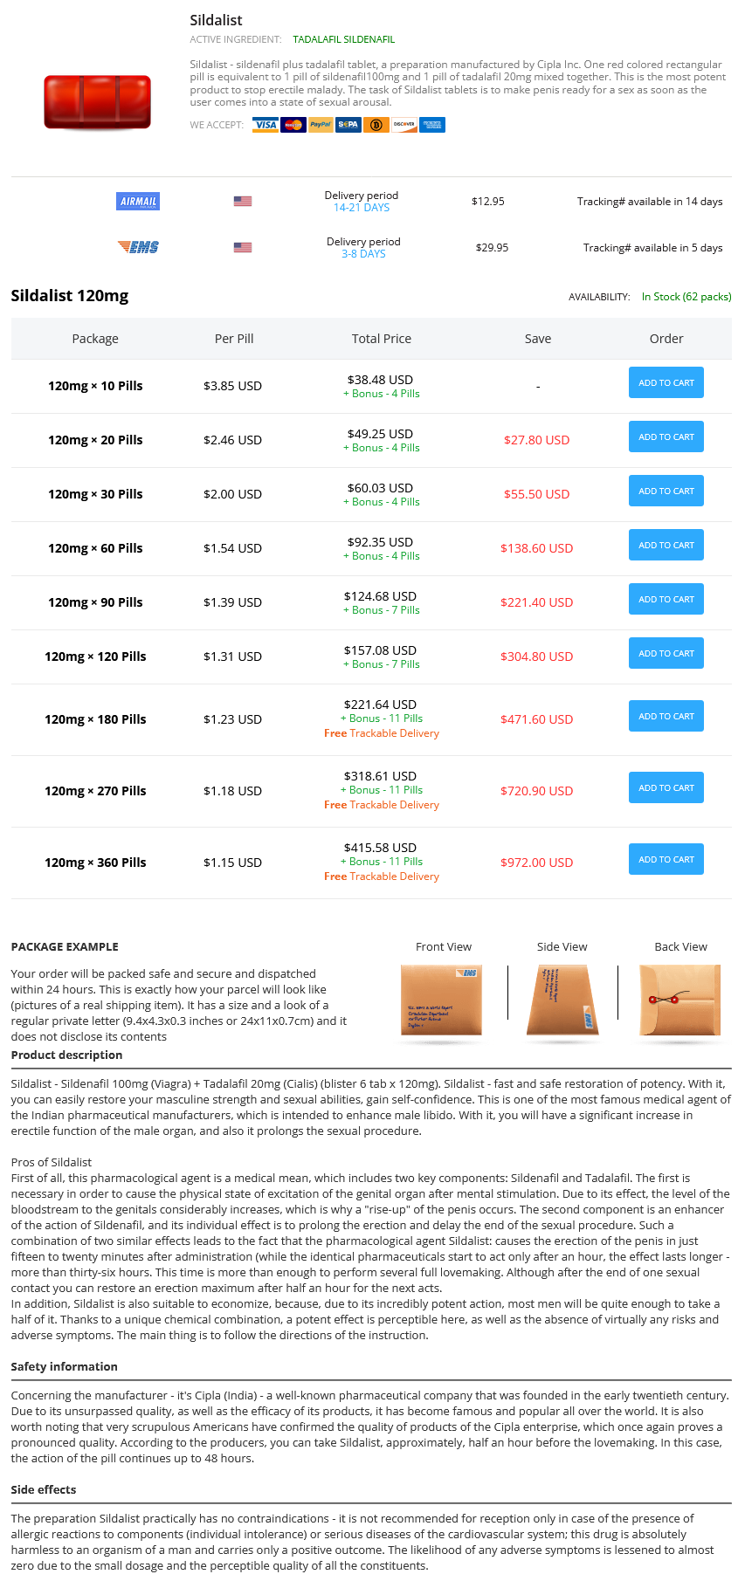The image size is (745, 1588).
Task: Open the red Sildalist pill image
Action: [x=98, y=103]
